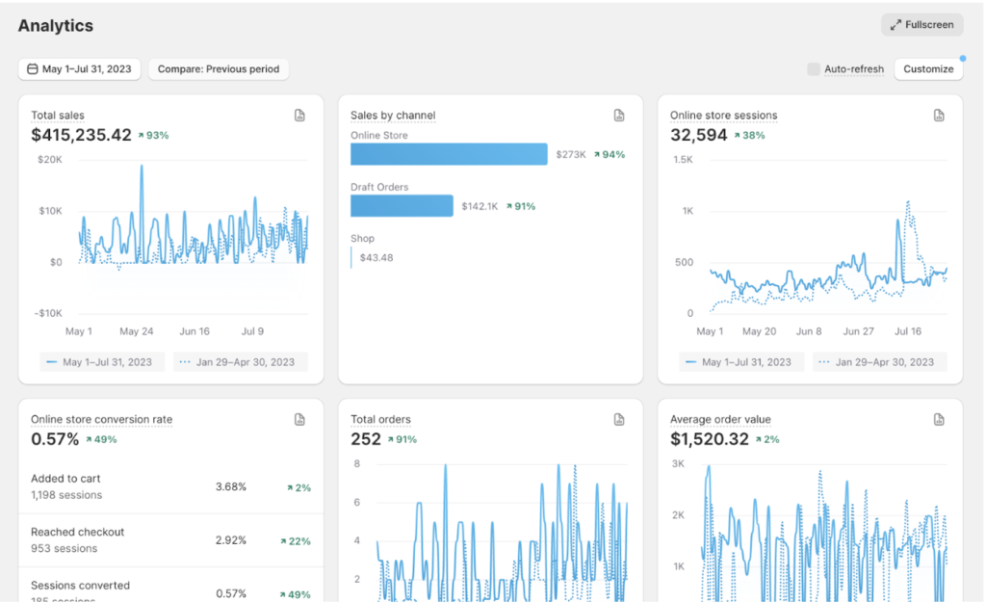
Task: Enable the Auto-refresh checkbox
Action: (814, 69)
